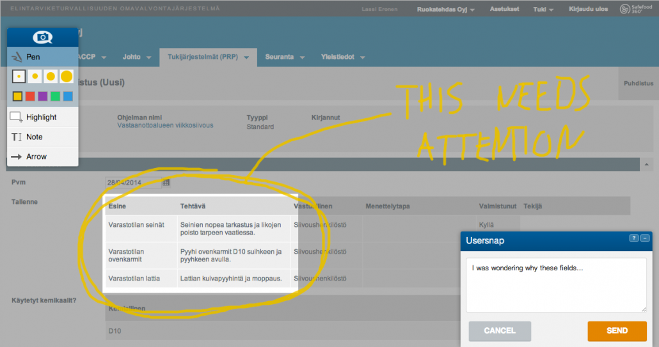Open the Seuranta tab menu
The height and width of the screenshot is (347, 659).
(x=285, y=57)
